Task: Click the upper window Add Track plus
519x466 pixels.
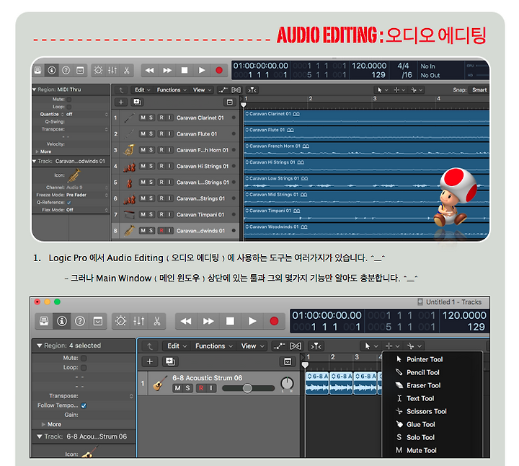Action: click(121, 102)
